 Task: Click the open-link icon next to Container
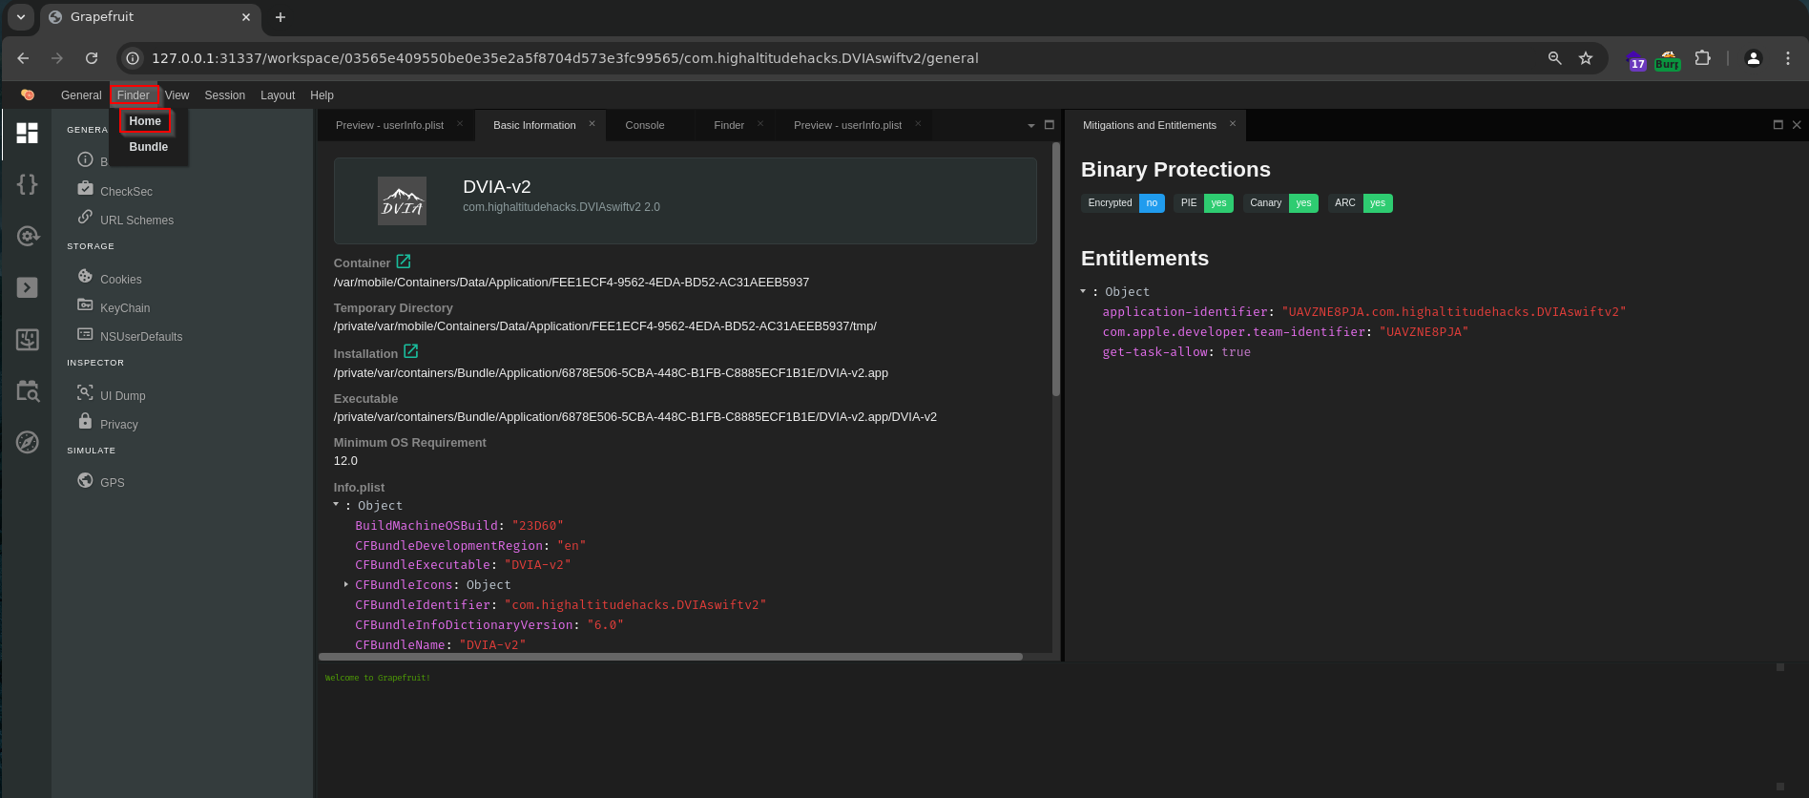pos(404,262)
